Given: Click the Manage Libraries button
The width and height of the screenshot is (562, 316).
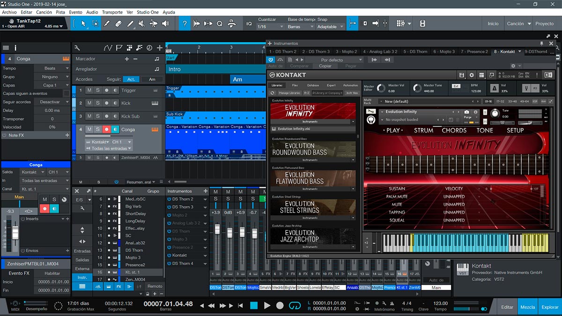Looking at the screenshot, I should pyautogui.click(x=289, y=93).
